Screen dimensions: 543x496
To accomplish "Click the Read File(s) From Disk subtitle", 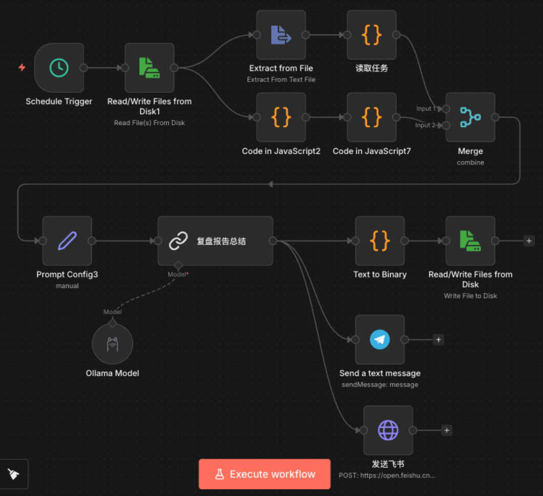I will [149, 123].
